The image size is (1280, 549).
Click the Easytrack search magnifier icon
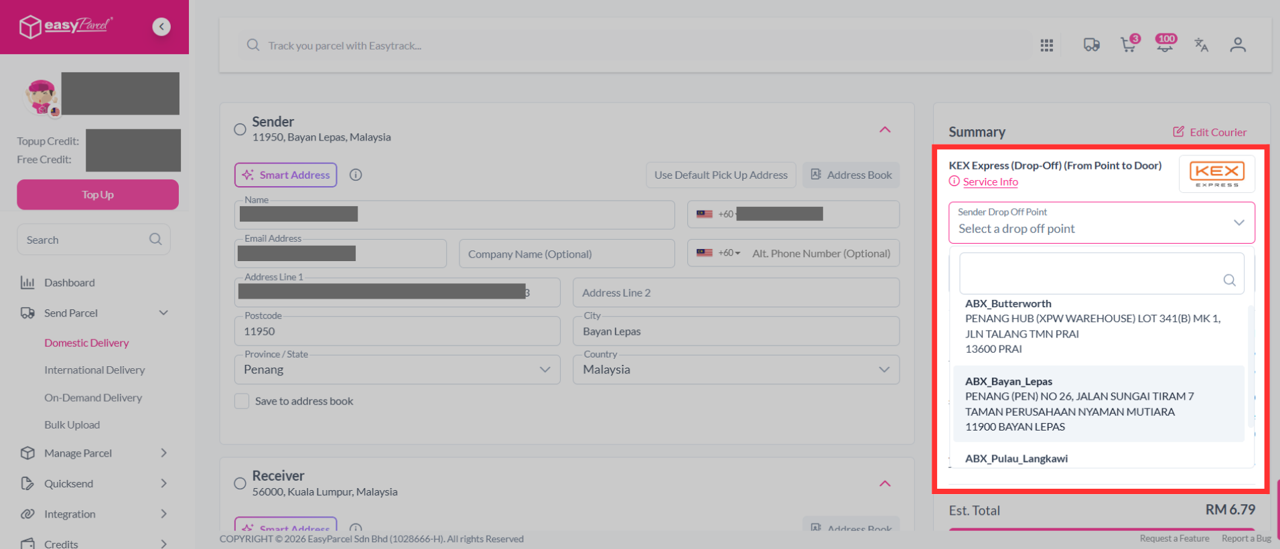point(253,45)
